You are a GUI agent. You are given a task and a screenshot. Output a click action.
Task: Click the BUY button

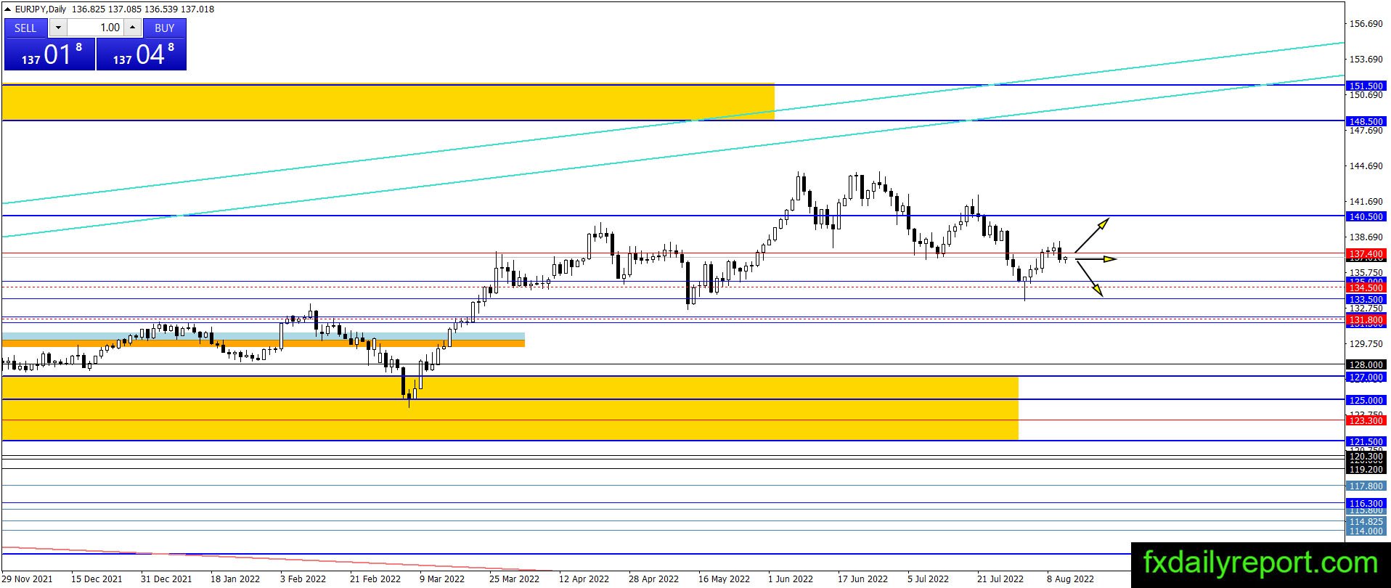(x=165, y=28)
